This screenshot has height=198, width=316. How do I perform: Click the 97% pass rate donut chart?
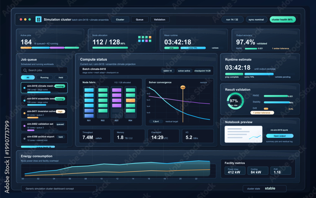click(x=235, y=101)
